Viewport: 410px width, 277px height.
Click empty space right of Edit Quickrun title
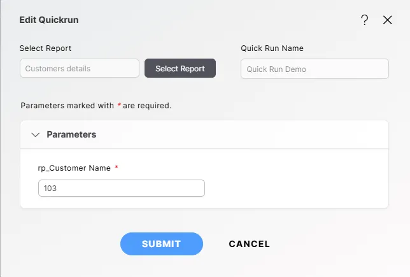coord(216,20)
